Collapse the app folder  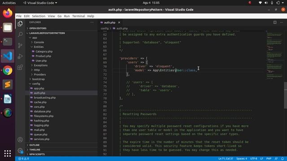(35, 38)
